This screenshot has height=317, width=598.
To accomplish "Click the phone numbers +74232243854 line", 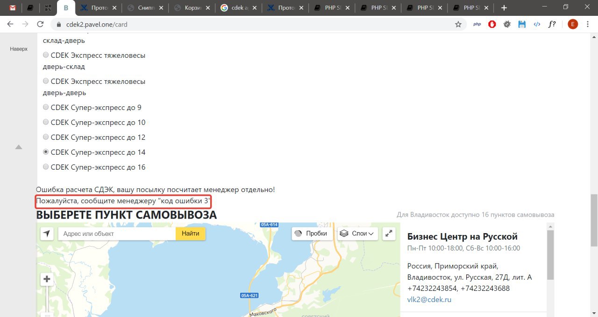I will tap(458, 289).
